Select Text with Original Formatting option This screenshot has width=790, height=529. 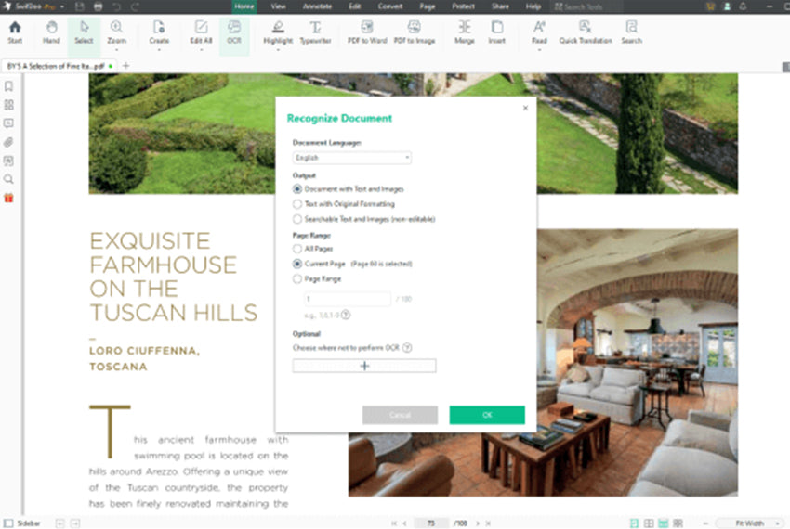tap(297, 203)
